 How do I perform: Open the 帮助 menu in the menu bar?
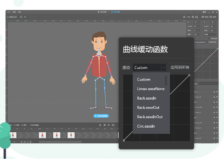[20, 12]
